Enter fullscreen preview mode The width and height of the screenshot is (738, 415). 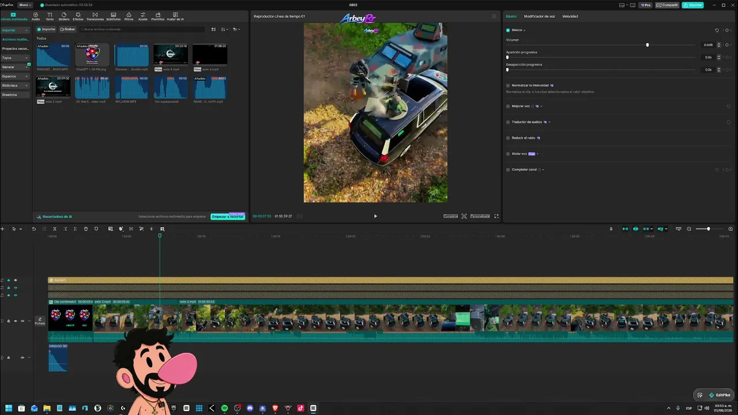(496, 216)
